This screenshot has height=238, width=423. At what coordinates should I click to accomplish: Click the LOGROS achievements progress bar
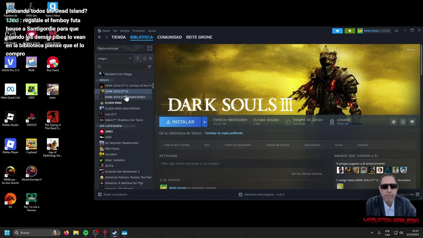(x=353, y=124)
